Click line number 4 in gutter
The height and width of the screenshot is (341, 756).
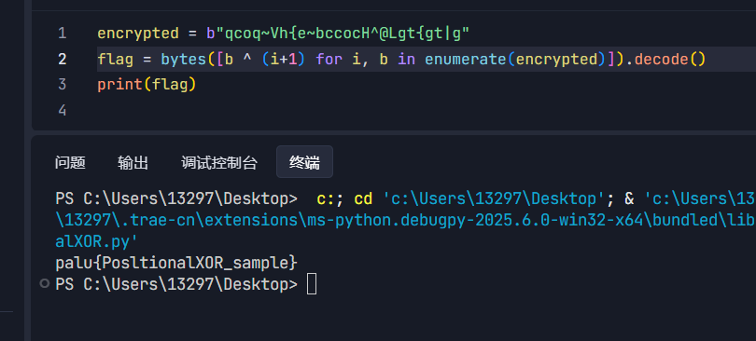pos(62,111)
